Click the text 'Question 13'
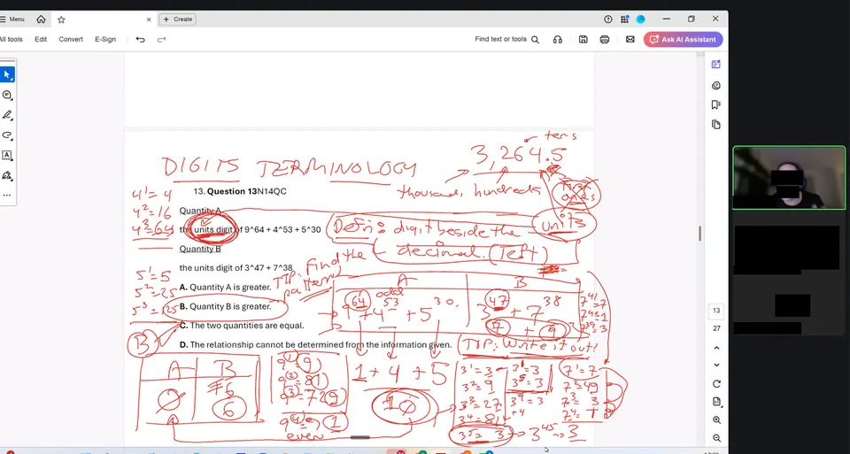Image resolution: width=850 pixels, height=454 pixels. pyautogui.click(x=232, y=191)
